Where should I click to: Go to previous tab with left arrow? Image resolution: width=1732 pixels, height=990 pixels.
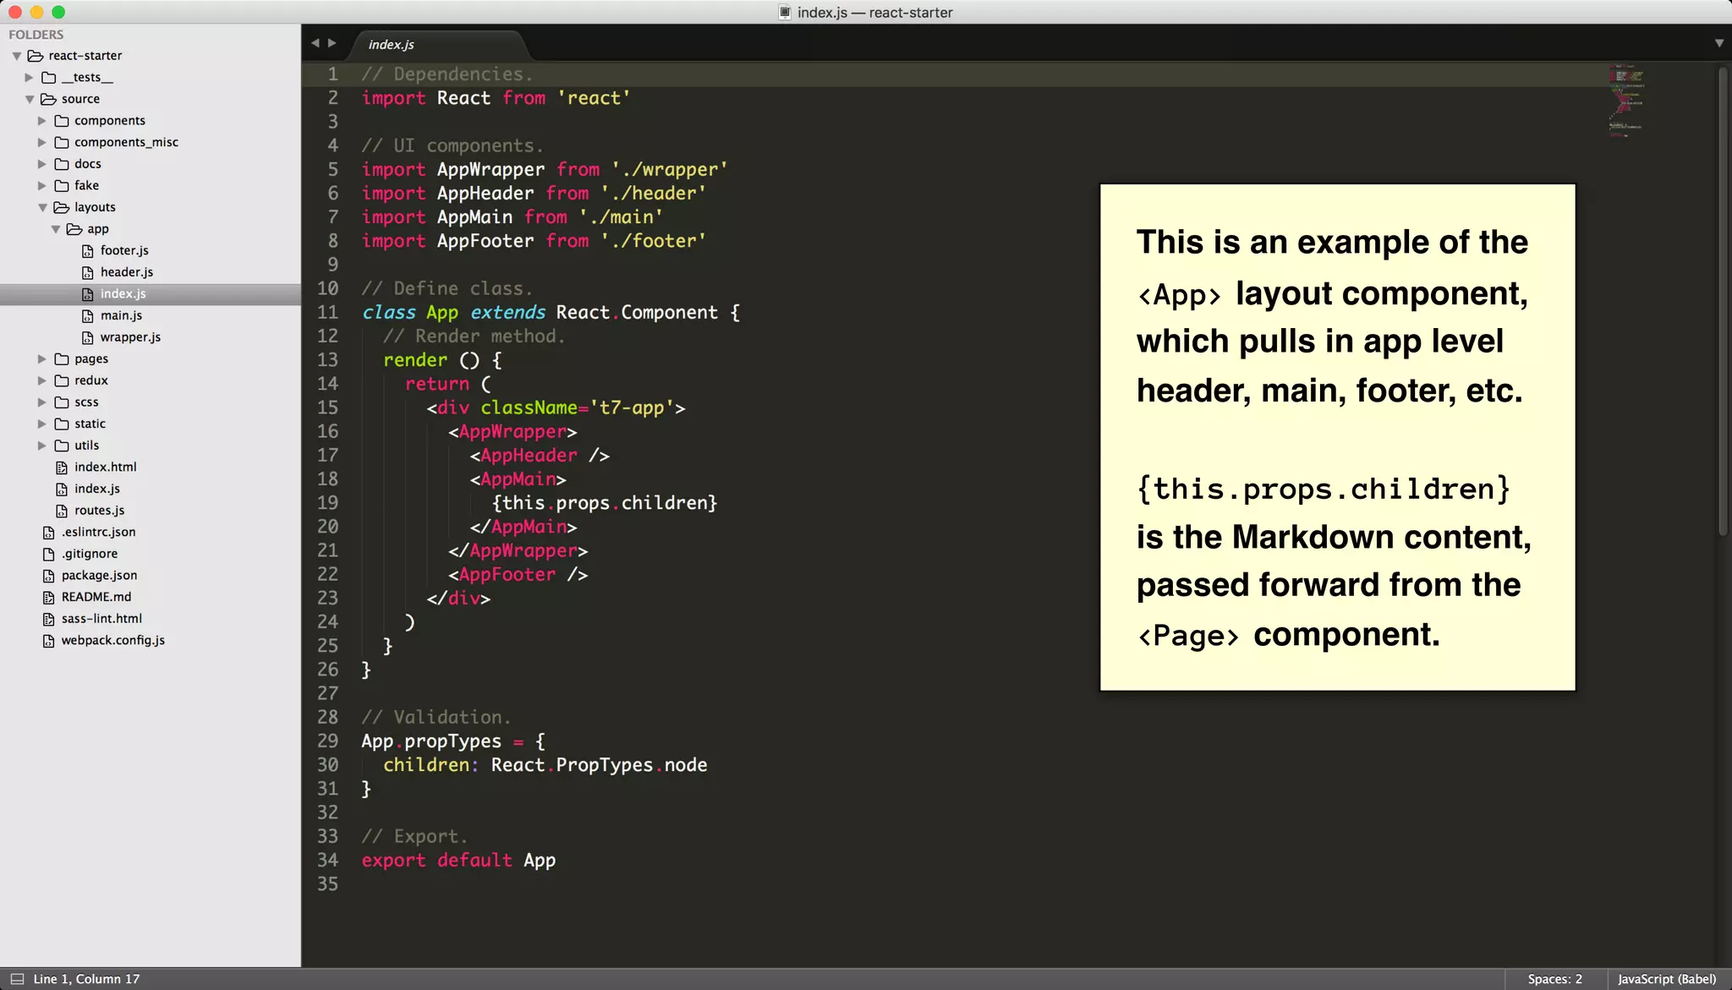point(315,43)
